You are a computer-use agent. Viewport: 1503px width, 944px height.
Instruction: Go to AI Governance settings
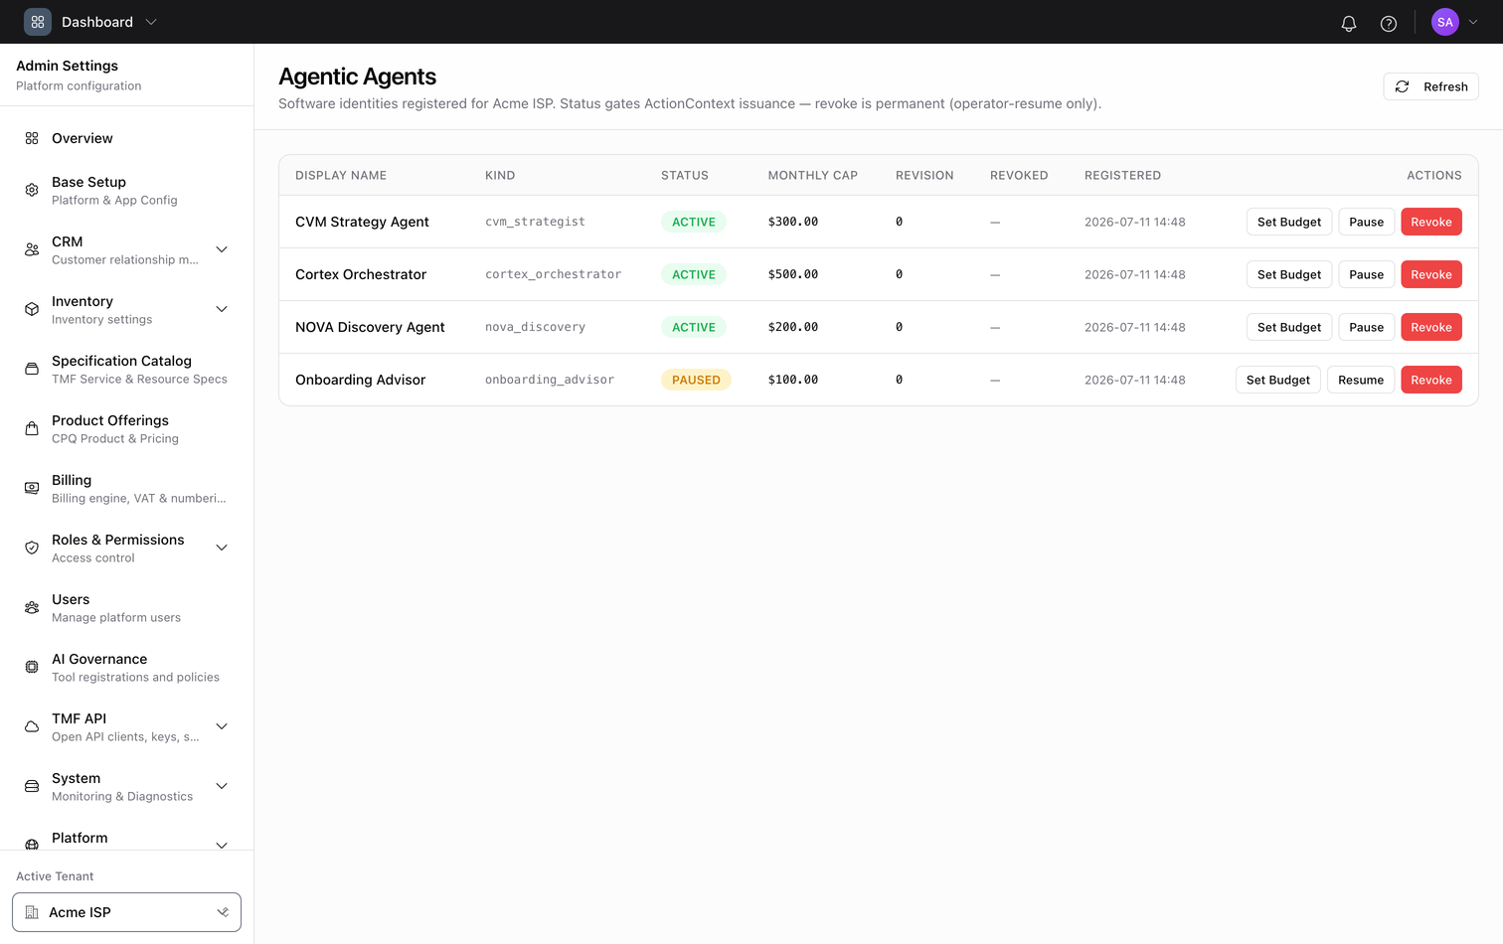[126, 667]
